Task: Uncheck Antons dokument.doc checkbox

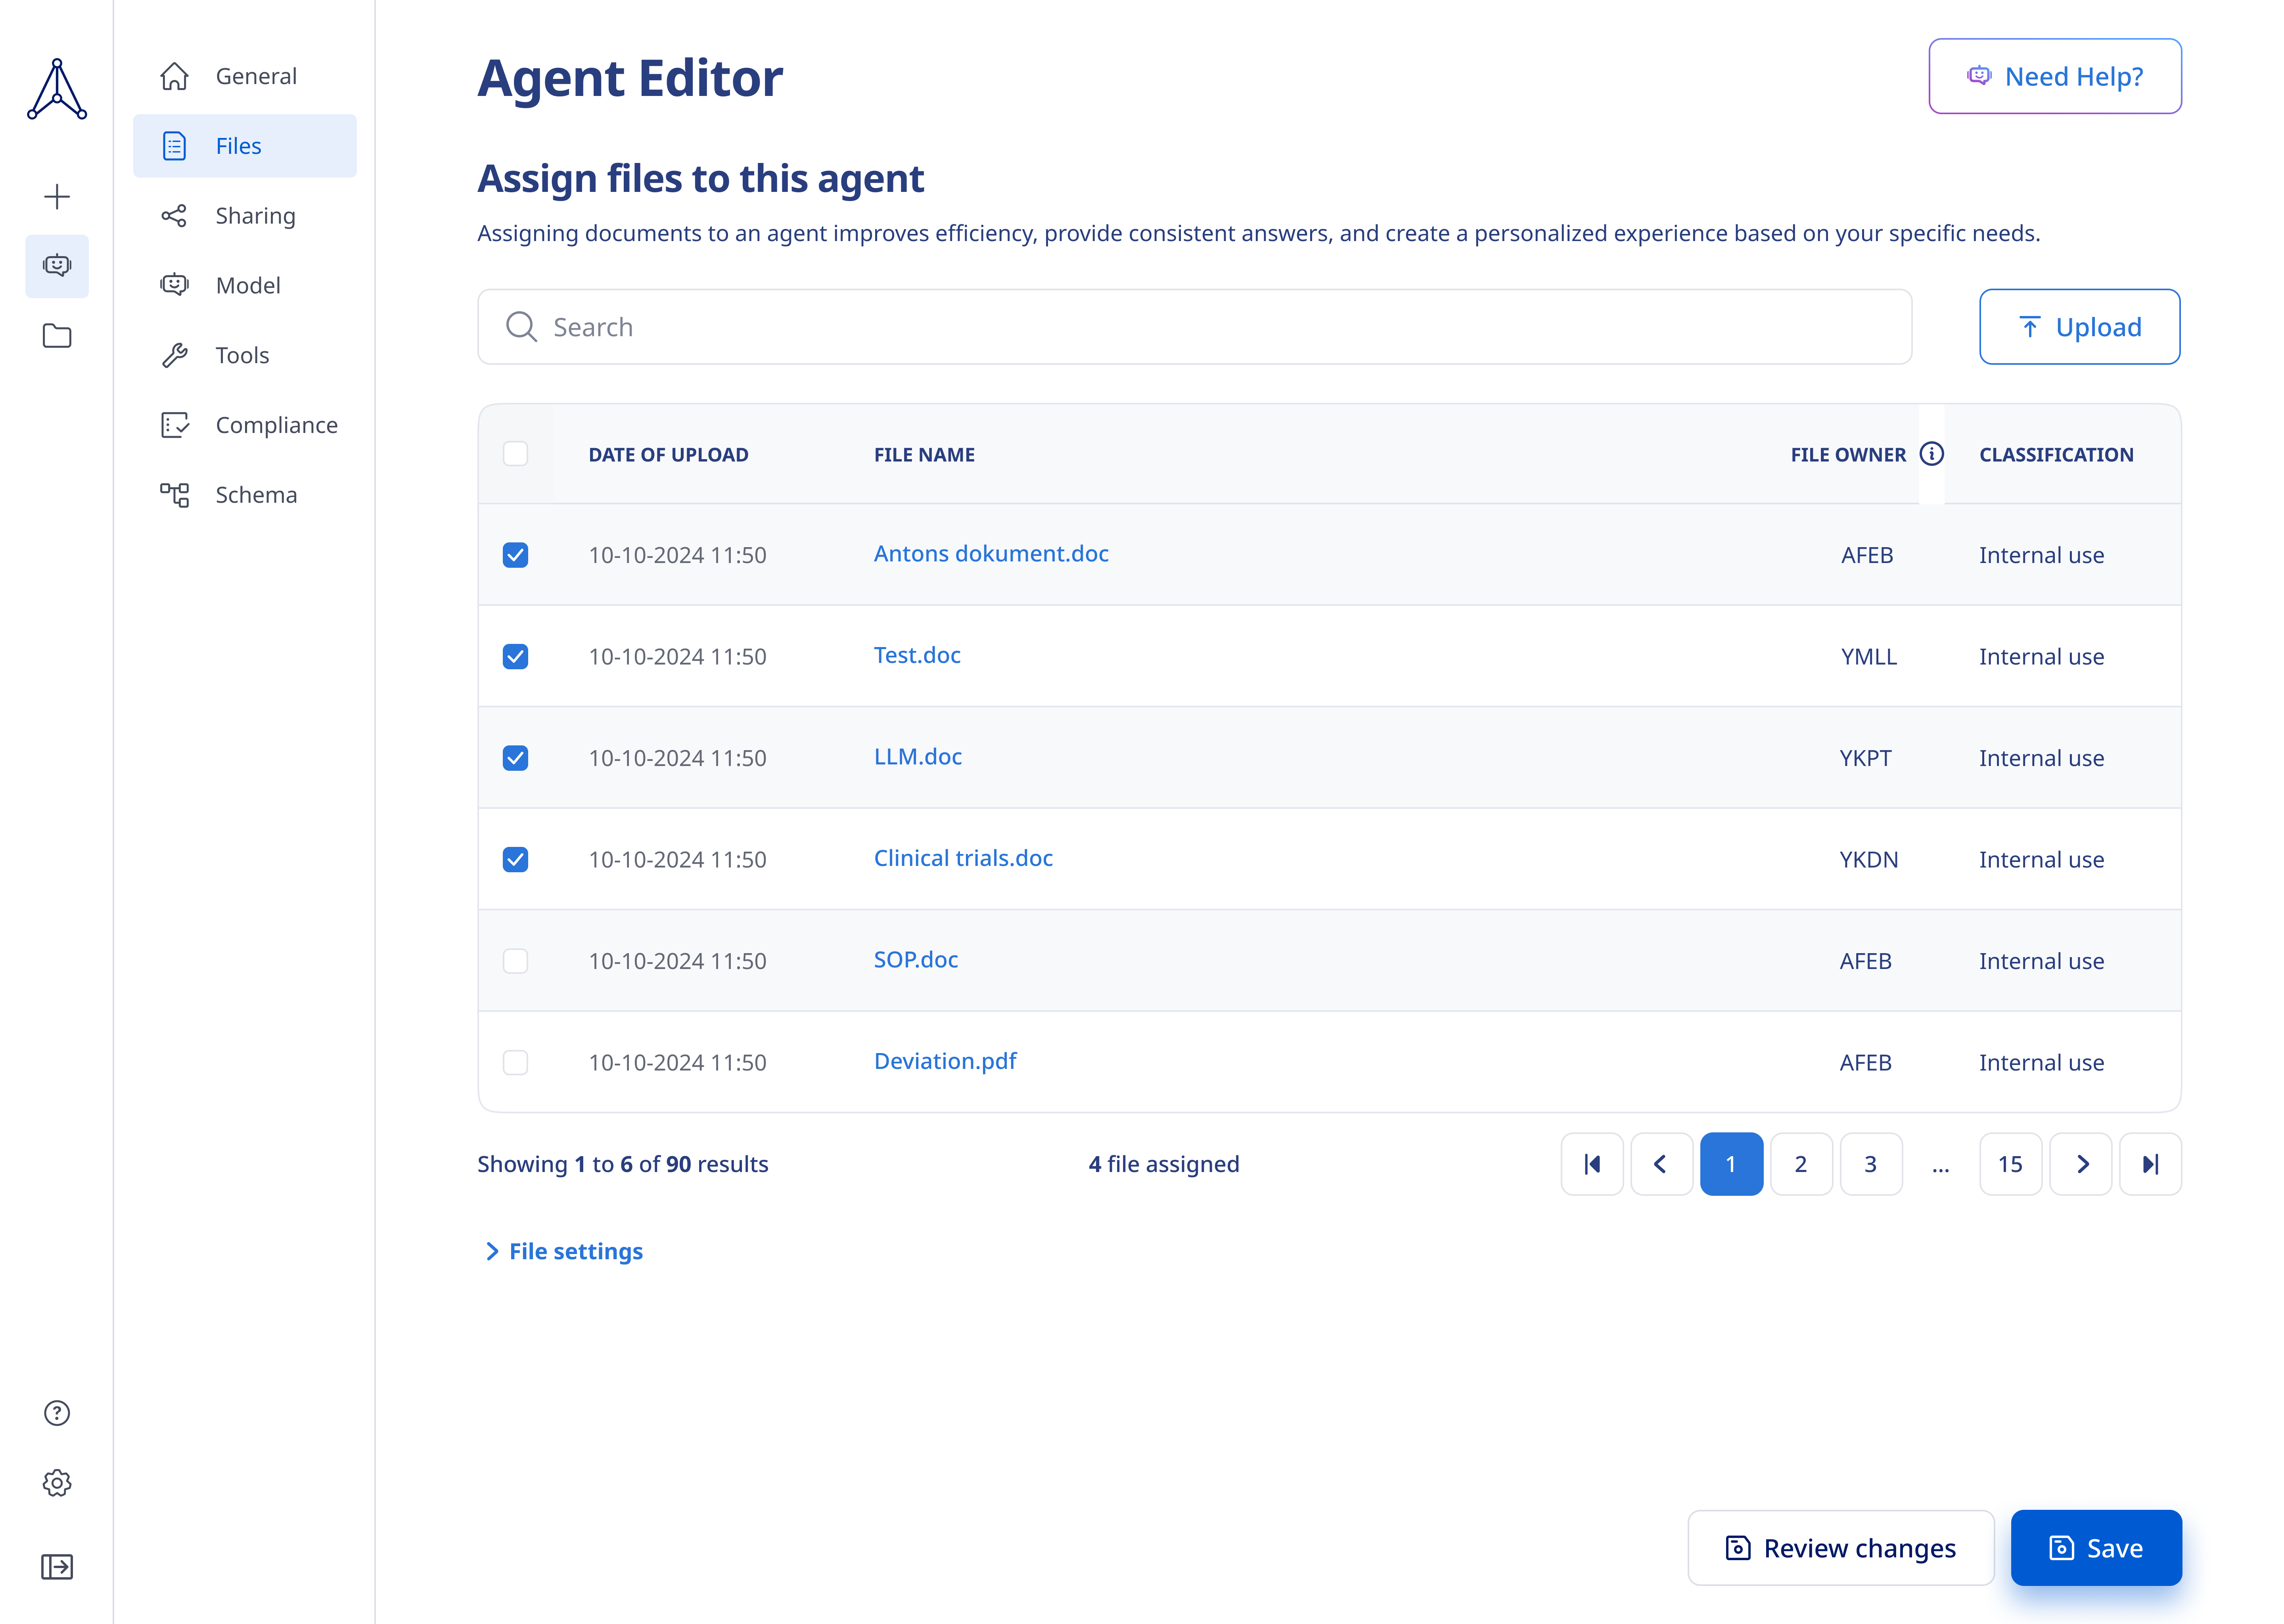Action: coord(515,555)
